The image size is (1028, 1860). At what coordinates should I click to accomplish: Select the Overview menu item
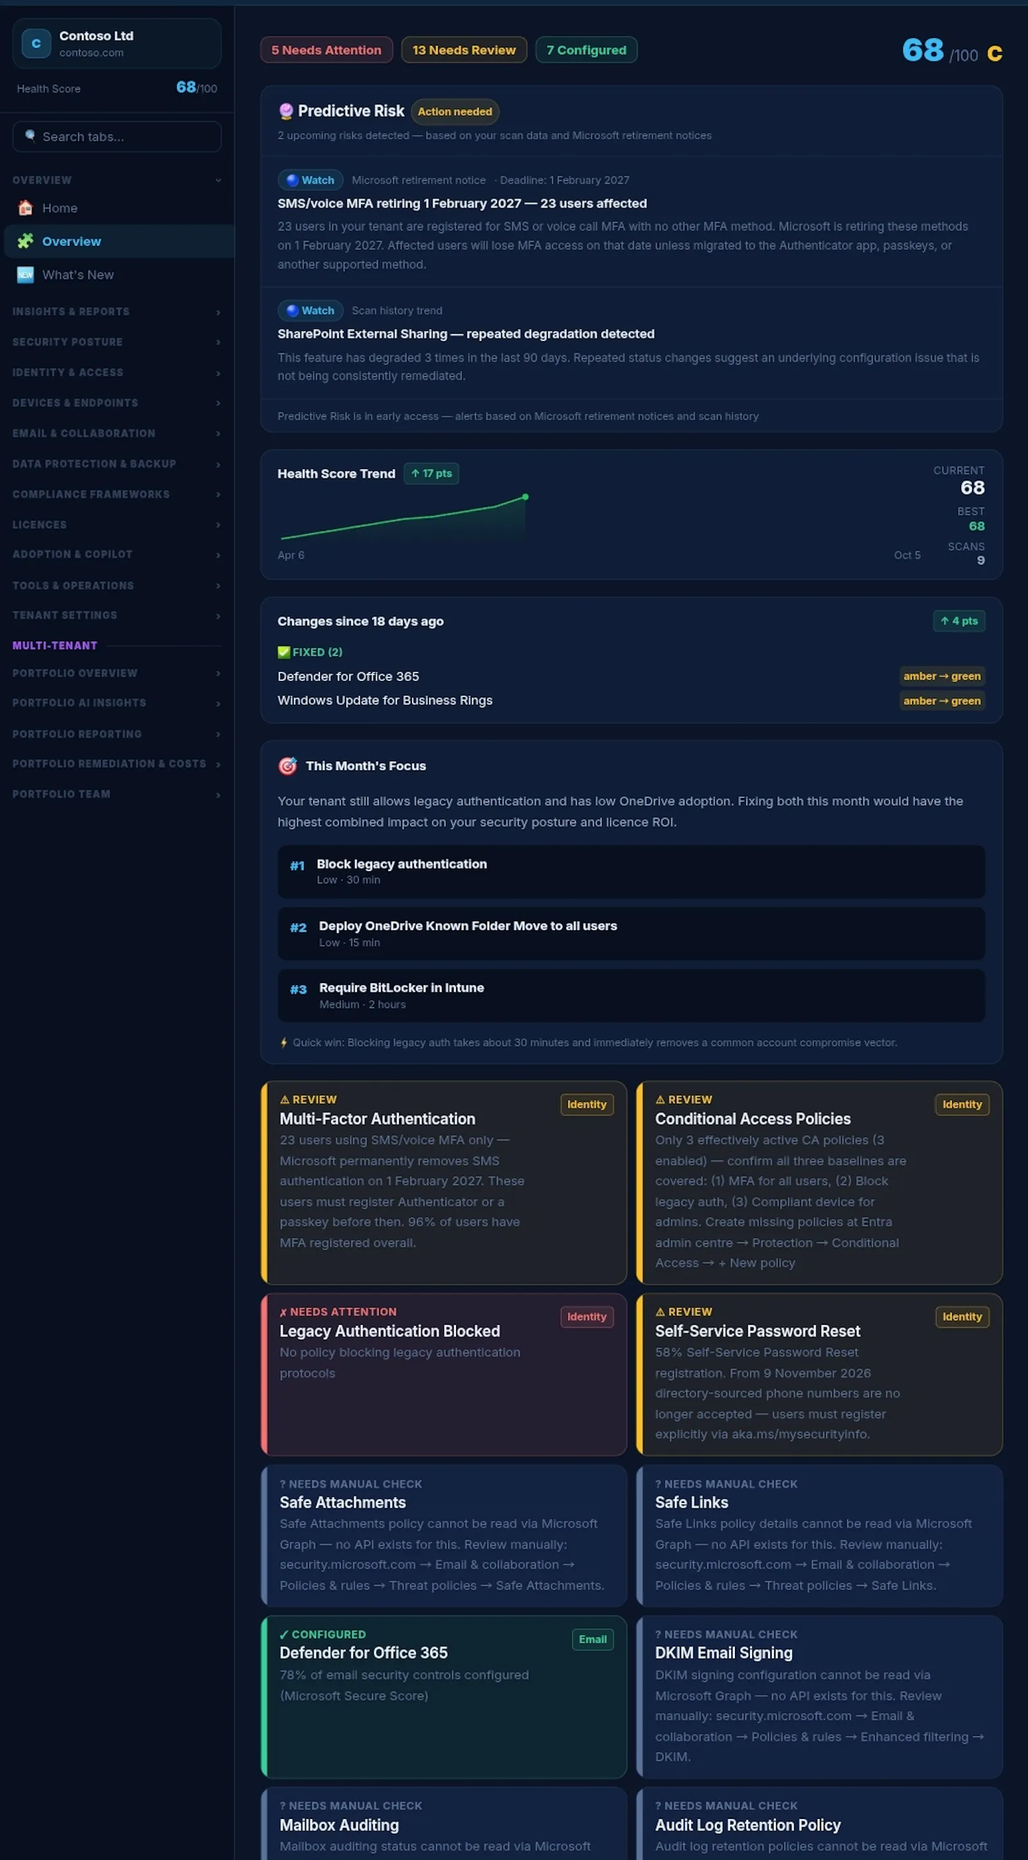pyautogui.click(x=119, y=241)
